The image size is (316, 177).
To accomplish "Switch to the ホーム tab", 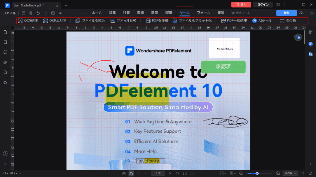I will (97, 13).
